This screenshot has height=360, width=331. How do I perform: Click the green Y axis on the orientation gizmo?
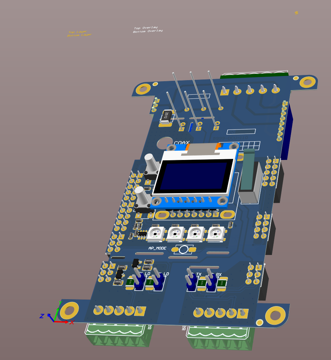(x=57, y=311)
